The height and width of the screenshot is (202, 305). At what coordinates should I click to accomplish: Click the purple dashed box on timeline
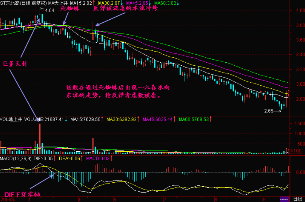(284, 199)
